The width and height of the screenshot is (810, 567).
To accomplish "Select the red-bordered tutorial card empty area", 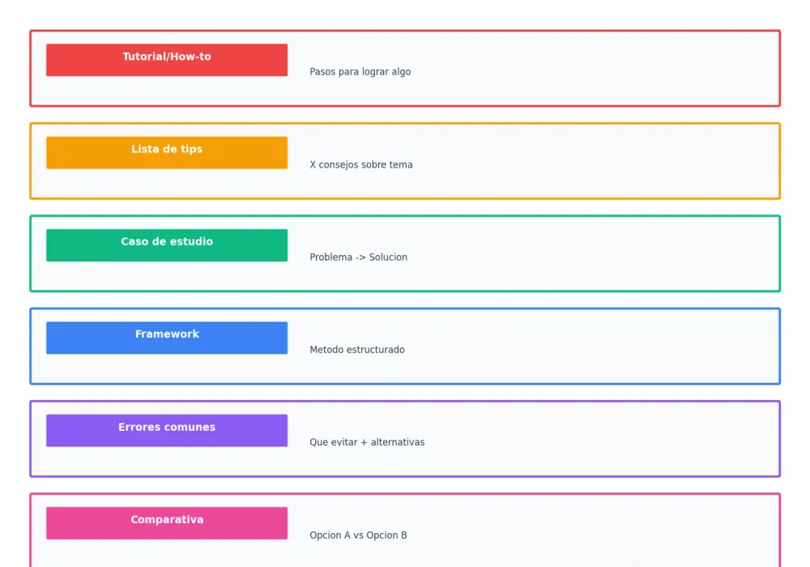I will click(x=594, y=68).
